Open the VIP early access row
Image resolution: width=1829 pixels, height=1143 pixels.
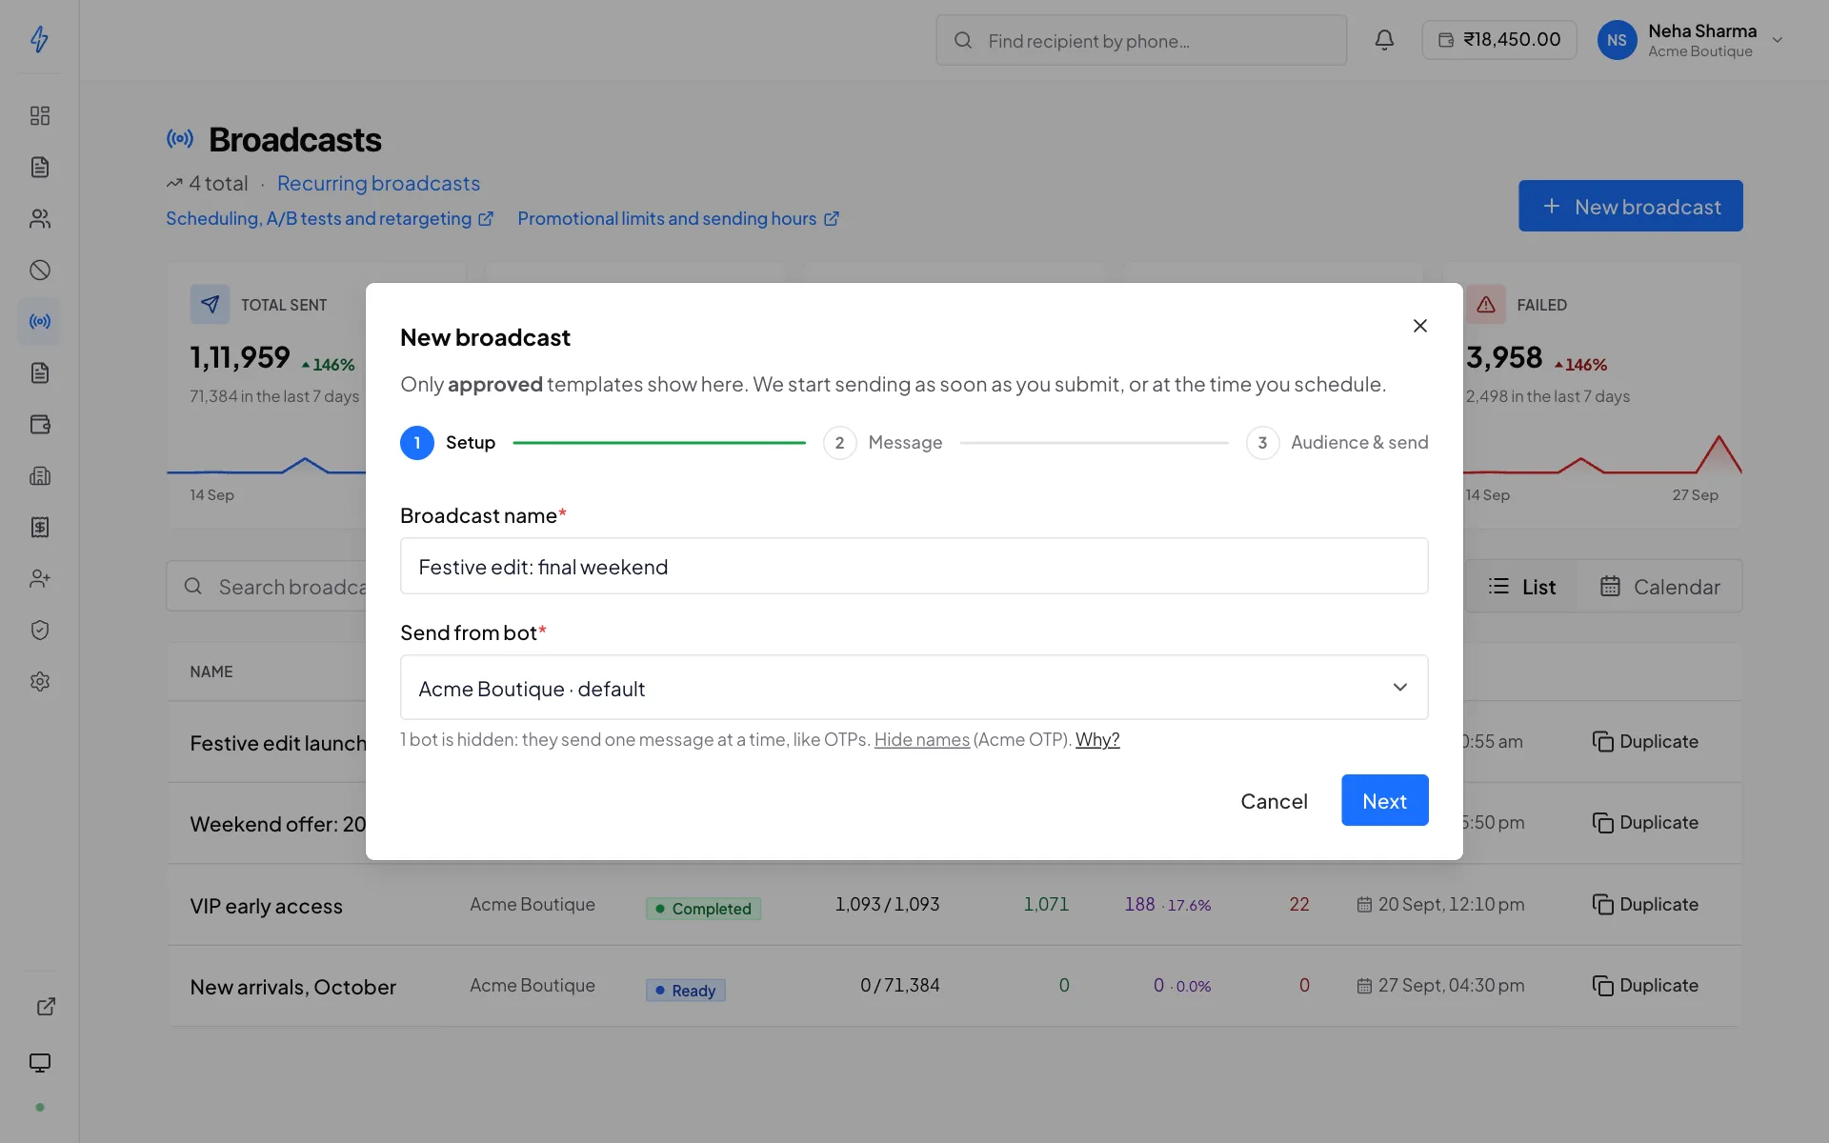click(x=955, y=905)
